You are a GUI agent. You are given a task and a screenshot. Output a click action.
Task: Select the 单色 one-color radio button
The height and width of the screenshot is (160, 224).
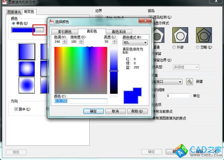[x=14, y=24]
